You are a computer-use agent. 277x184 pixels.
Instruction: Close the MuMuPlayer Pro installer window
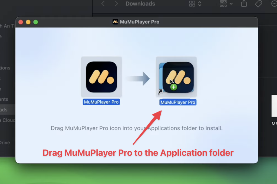(21, 22)
